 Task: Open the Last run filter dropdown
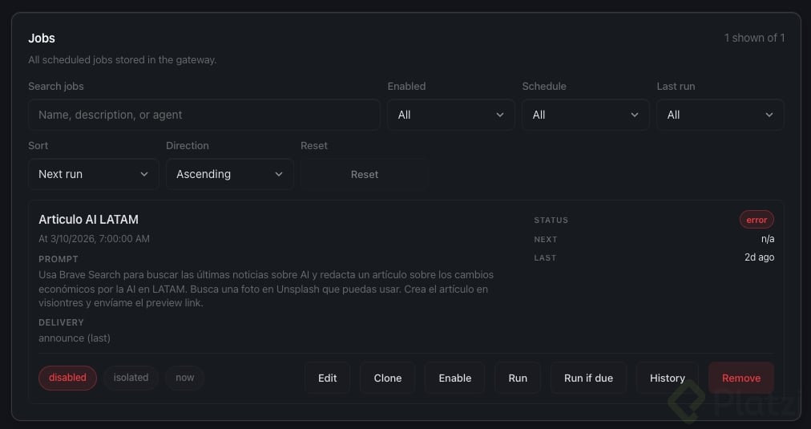click(720, 115)
